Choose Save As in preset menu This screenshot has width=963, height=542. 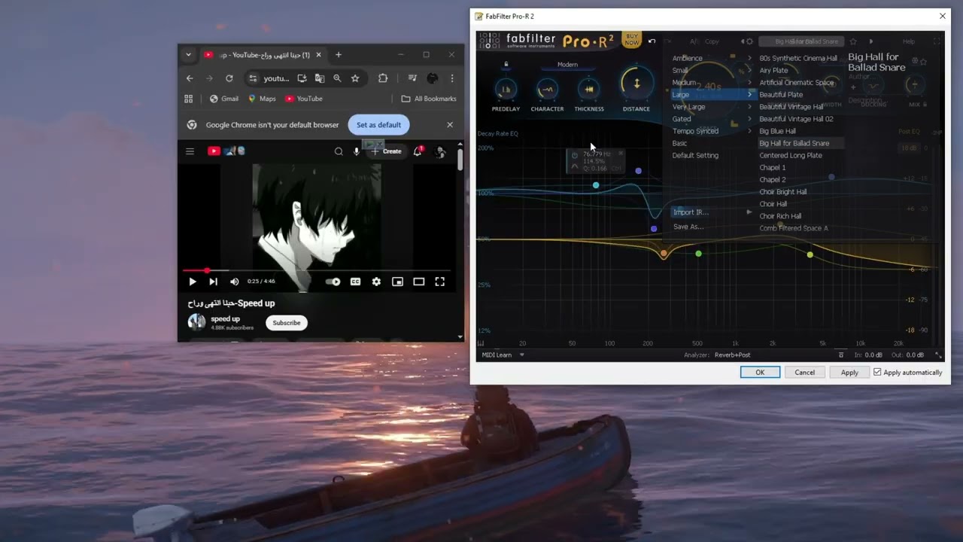[688, 227]
